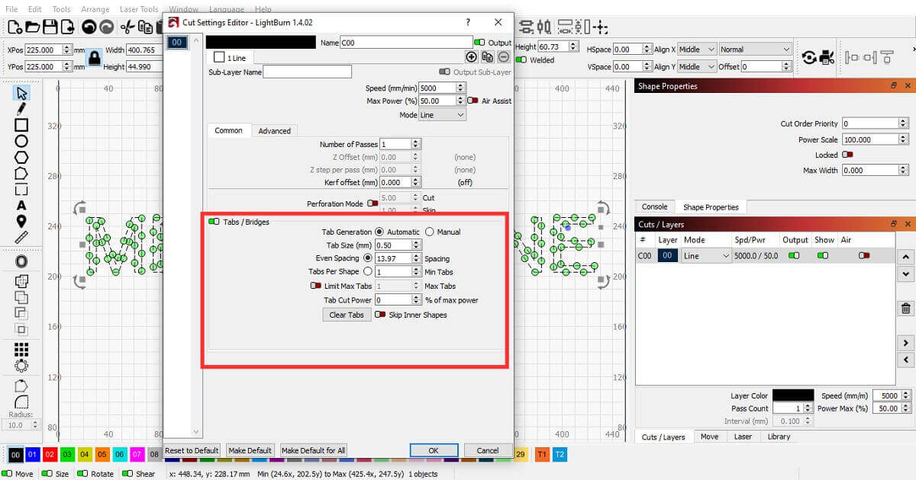
Task: Toggle the Limit Max Tabs switch
Action: [x=315, y=286]
